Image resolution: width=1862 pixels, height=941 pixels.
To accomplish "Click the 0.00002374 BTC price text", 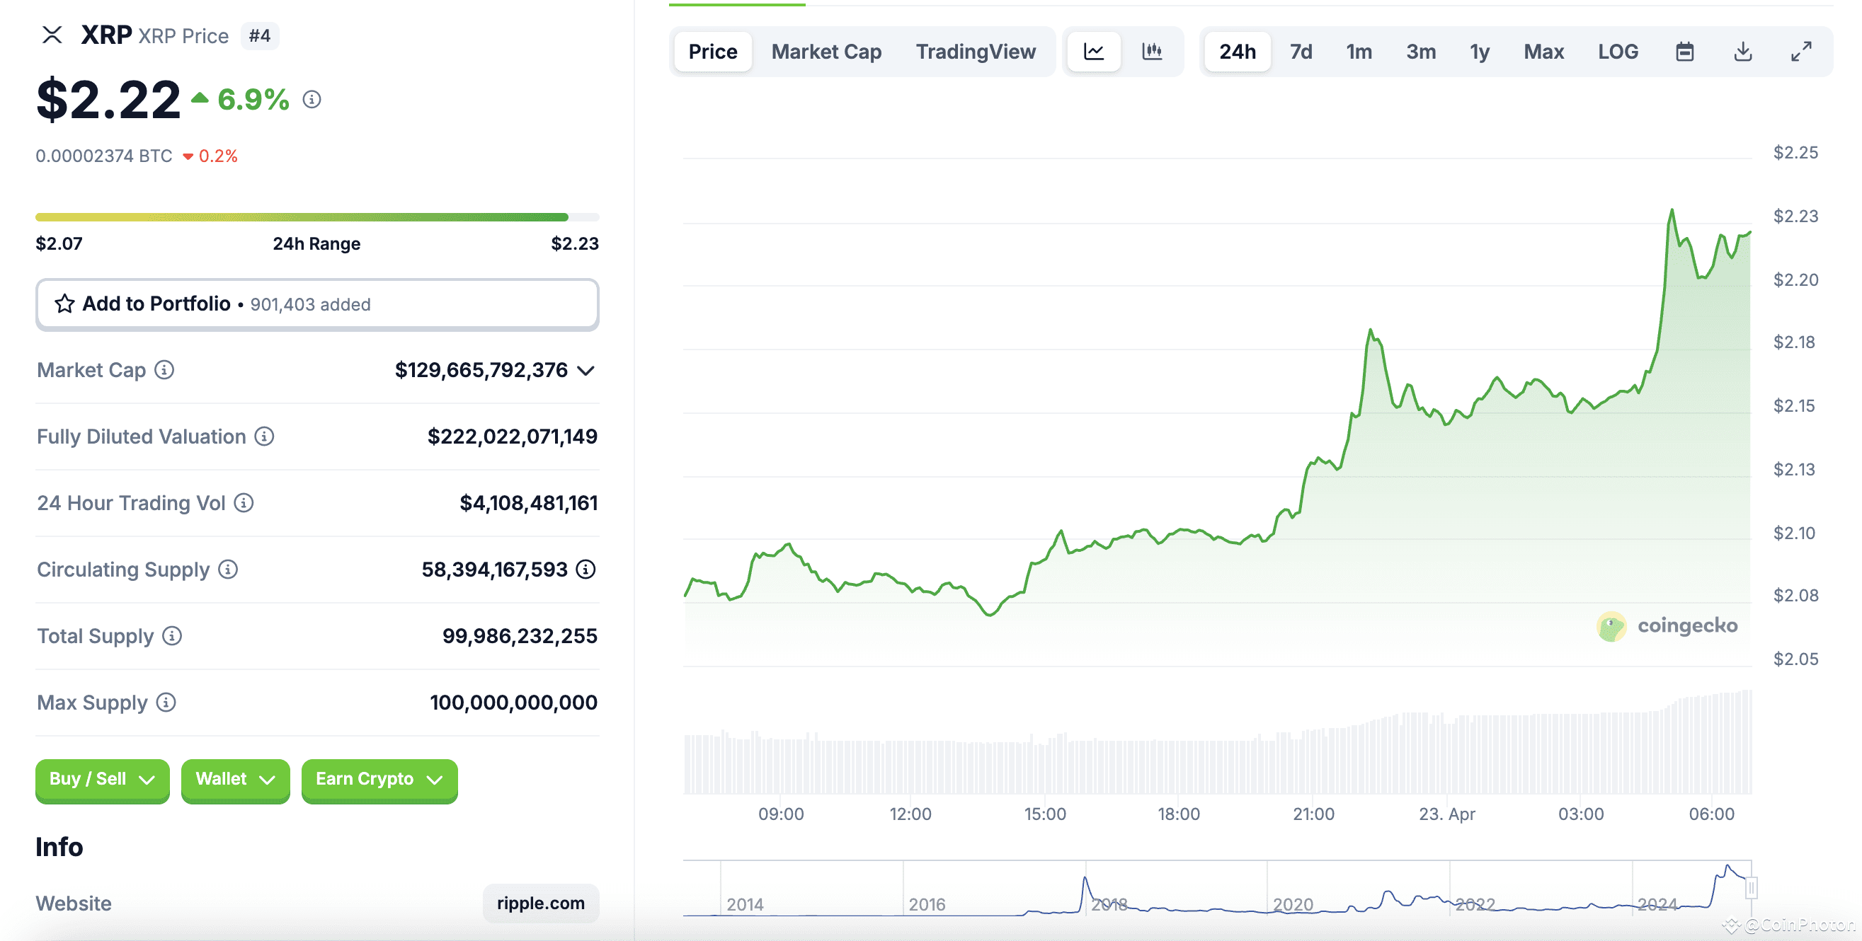I will [x=104, y=156].
